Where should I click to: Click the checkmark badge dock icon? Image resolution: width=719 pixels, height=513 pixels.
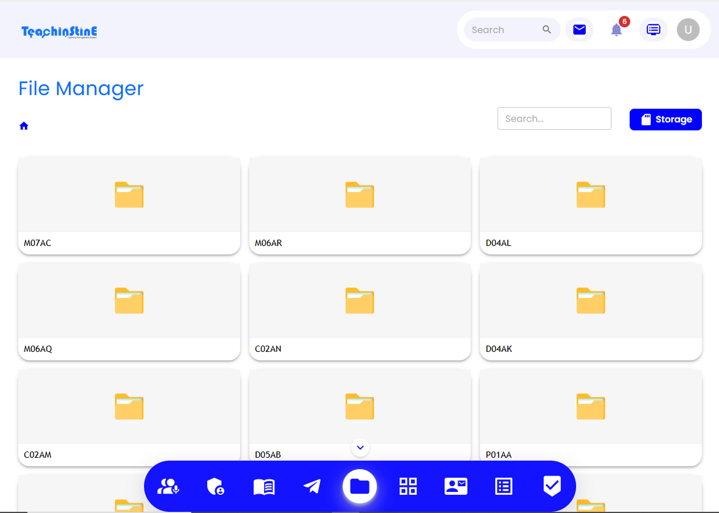552,486
